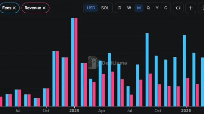Select the cumulative C interval
This screenshot has height=114, width=204.
pos(166,8)
